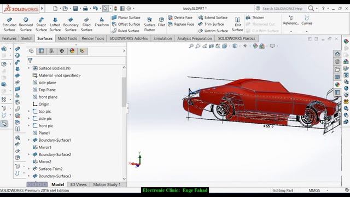The height and width of the screenshot is (197, 350).
Task: Open the SOLIDWORKS Plastics tab
Action: [x=236, y=38]
